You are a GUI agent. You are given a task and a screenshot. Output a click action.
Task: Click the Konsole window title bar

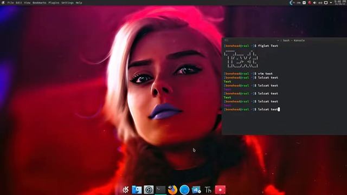point(284,40)
